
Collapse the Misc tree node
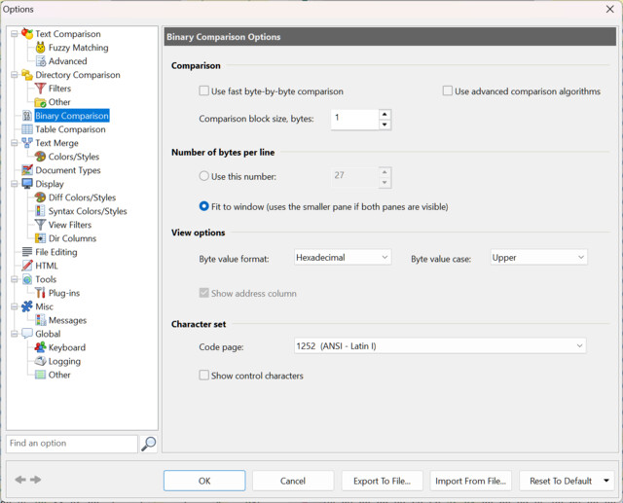point(15,306)
